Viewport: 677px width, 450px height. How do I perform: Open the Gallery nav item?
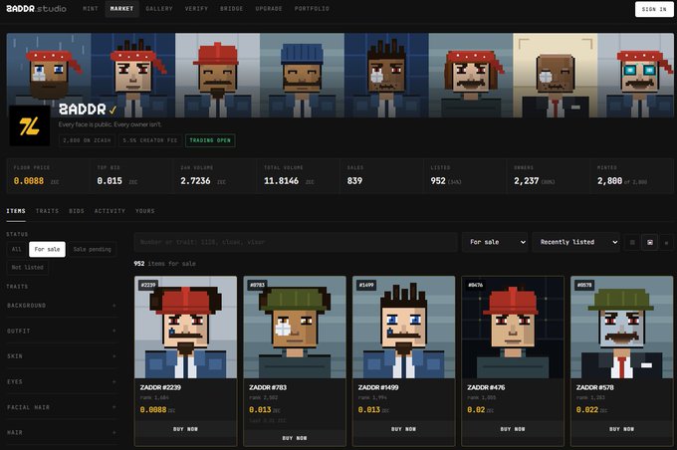pyautogui.click(x=159, y=9)
